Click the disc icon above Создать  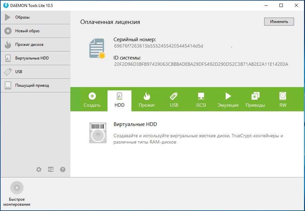pyautogui.click(x=92, y=96)
